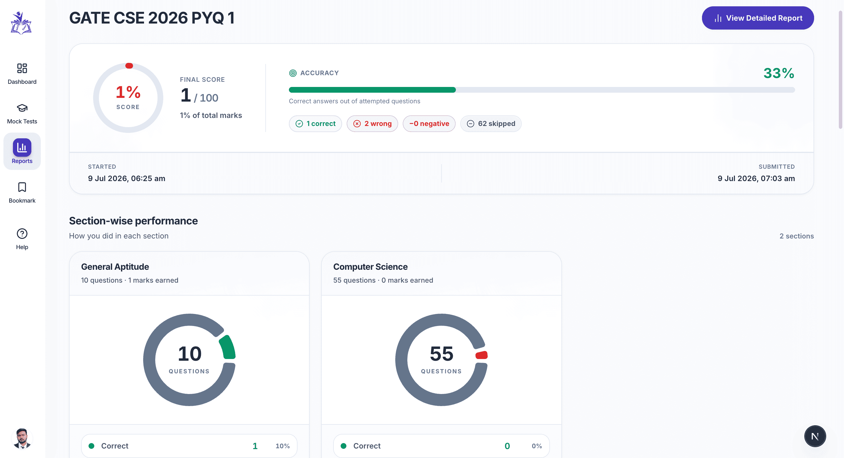
Task: Click the 1% score circular gauge
Action: click(128, 98)
